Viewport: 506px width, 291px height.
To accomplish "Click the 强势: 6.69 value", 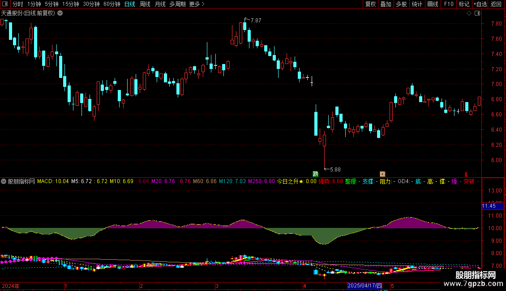I will (x=331, y=181).
